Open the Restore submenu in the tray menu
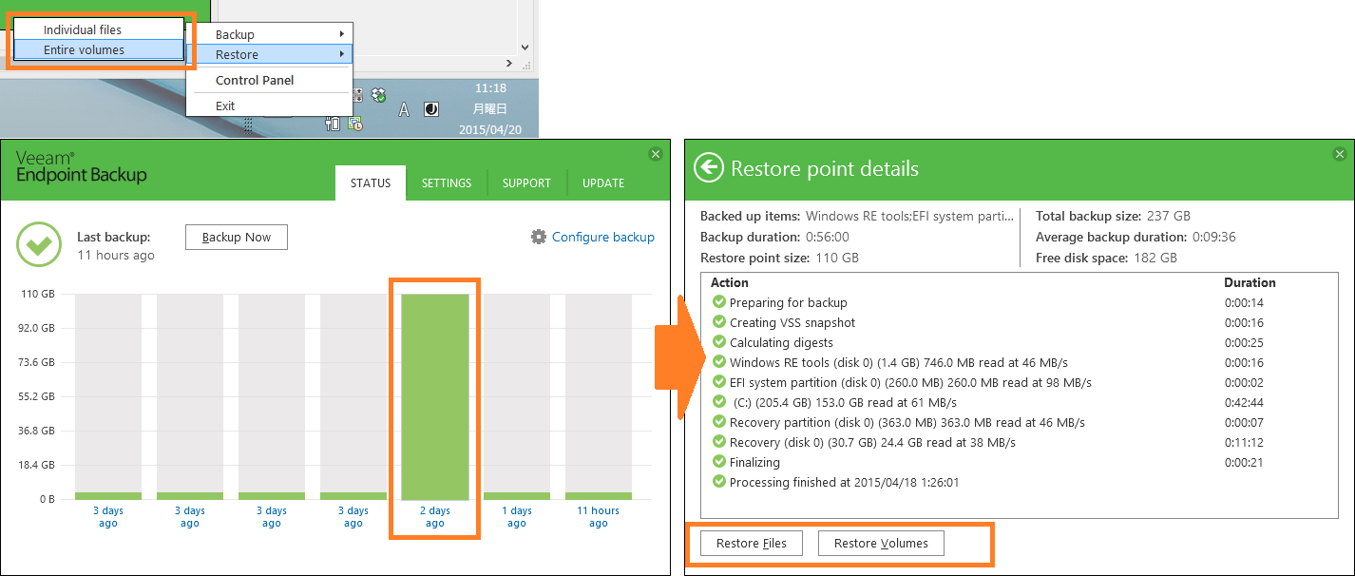The height and width of the screenshot is (576, 1355). (269, 55)
